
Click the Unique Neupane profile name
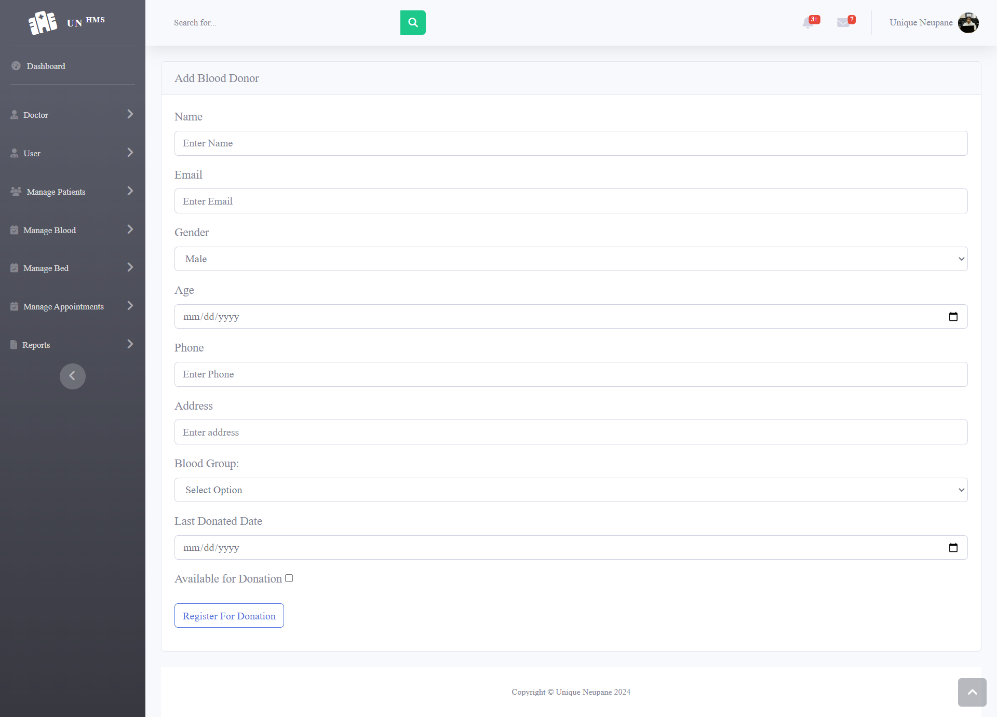point(921,22)
